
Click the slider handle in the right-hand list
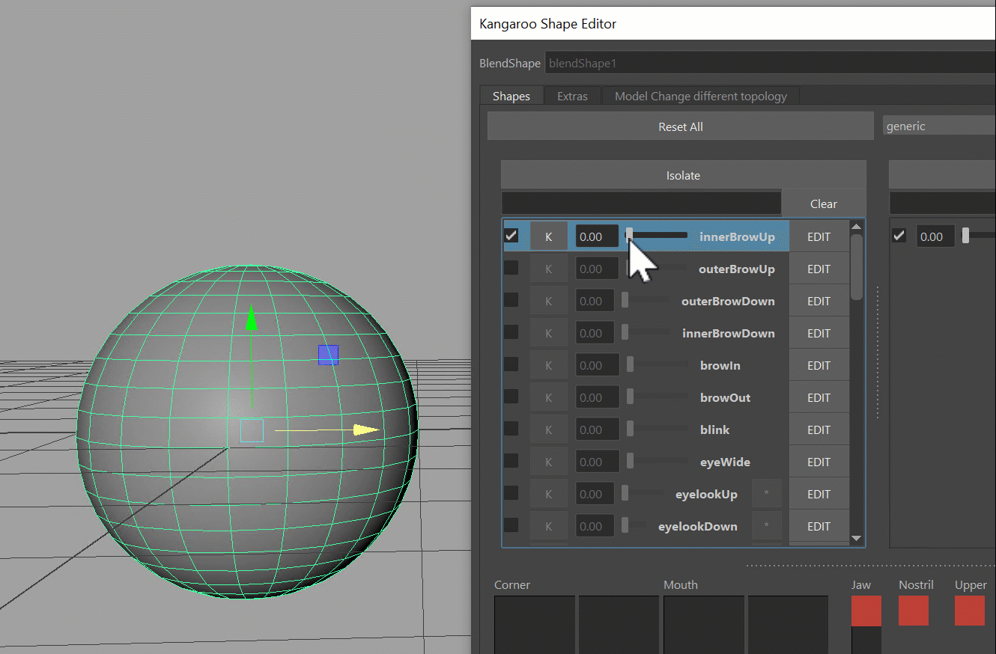click(965, 236)
